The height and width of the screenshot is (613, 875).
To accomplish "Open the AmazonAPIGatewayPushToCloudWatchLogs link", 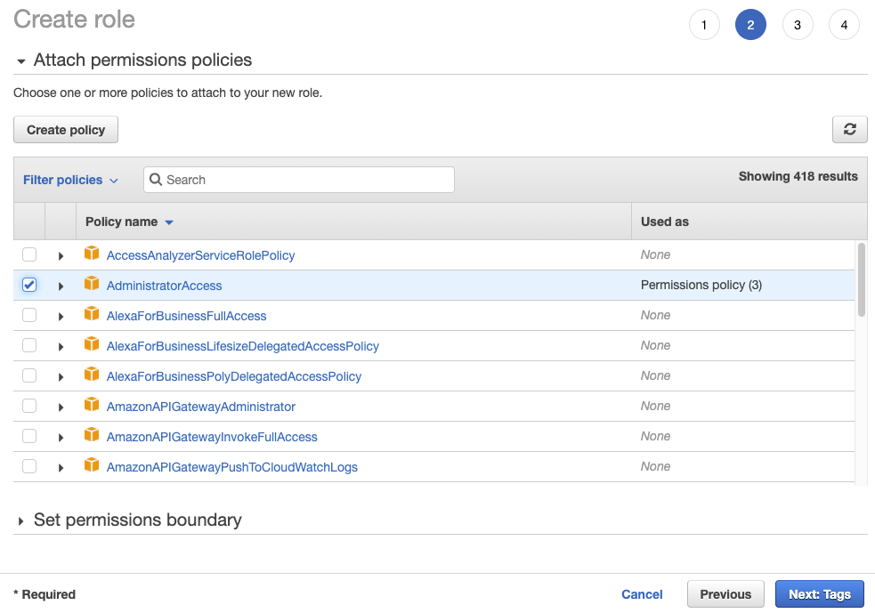I will (x=232, y=467).
